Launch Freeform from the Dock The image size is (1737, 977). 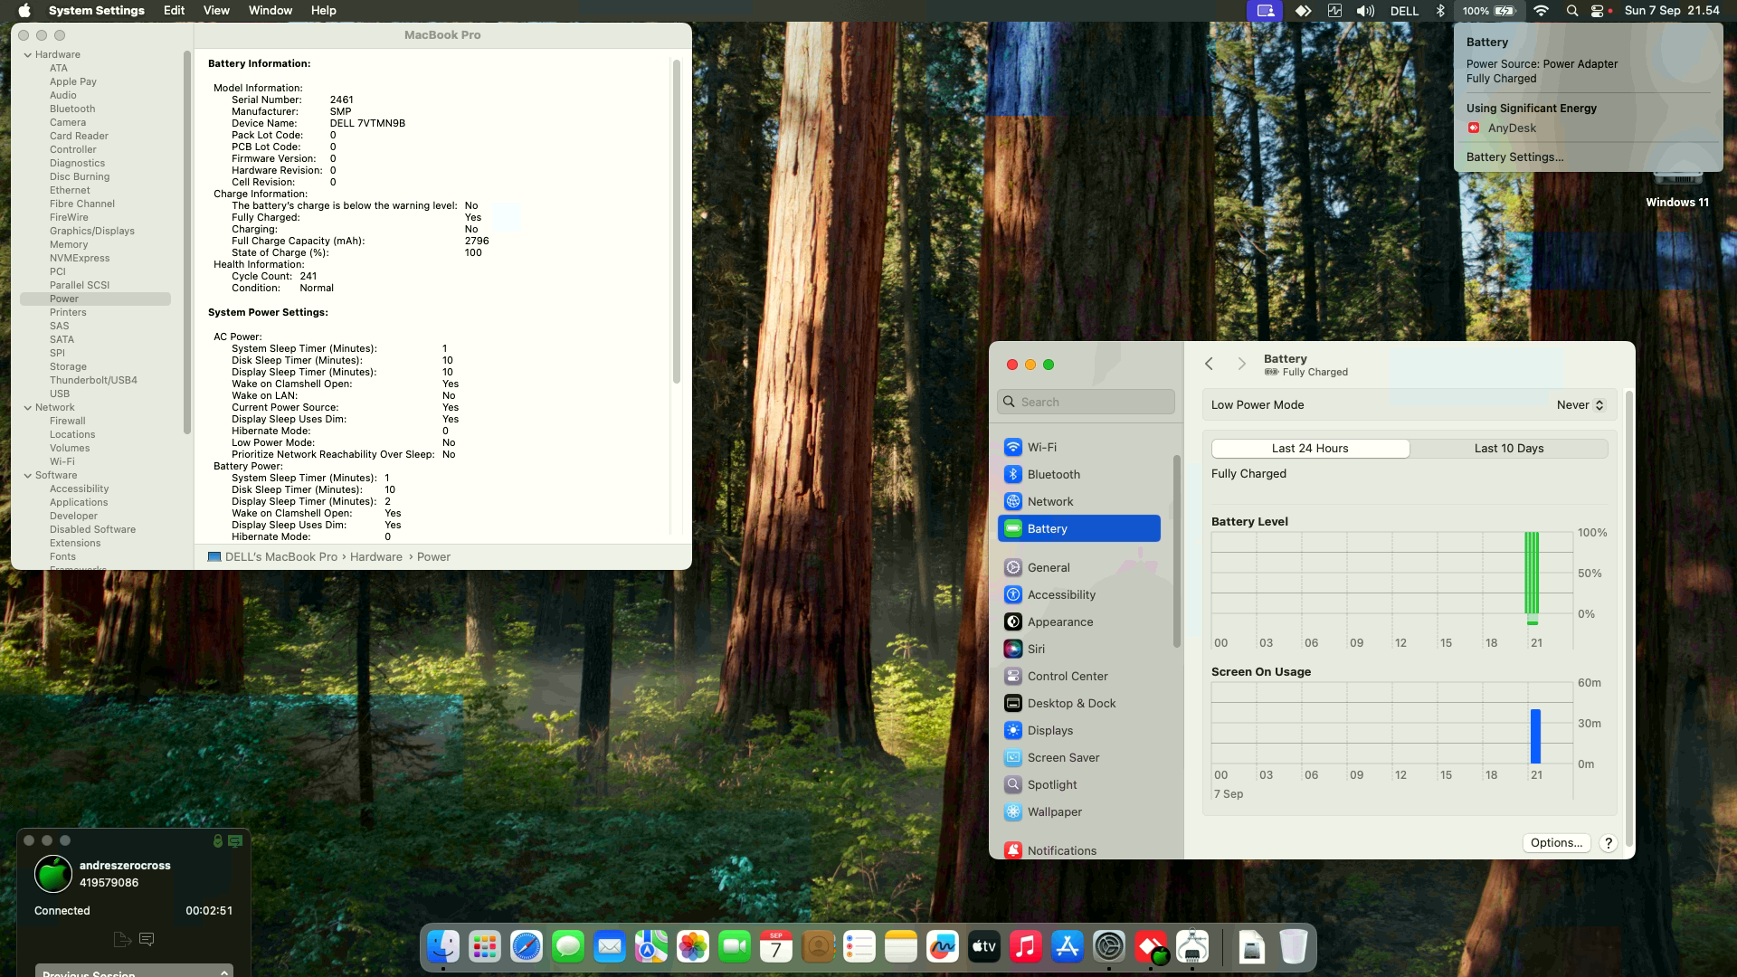[943, 947]
